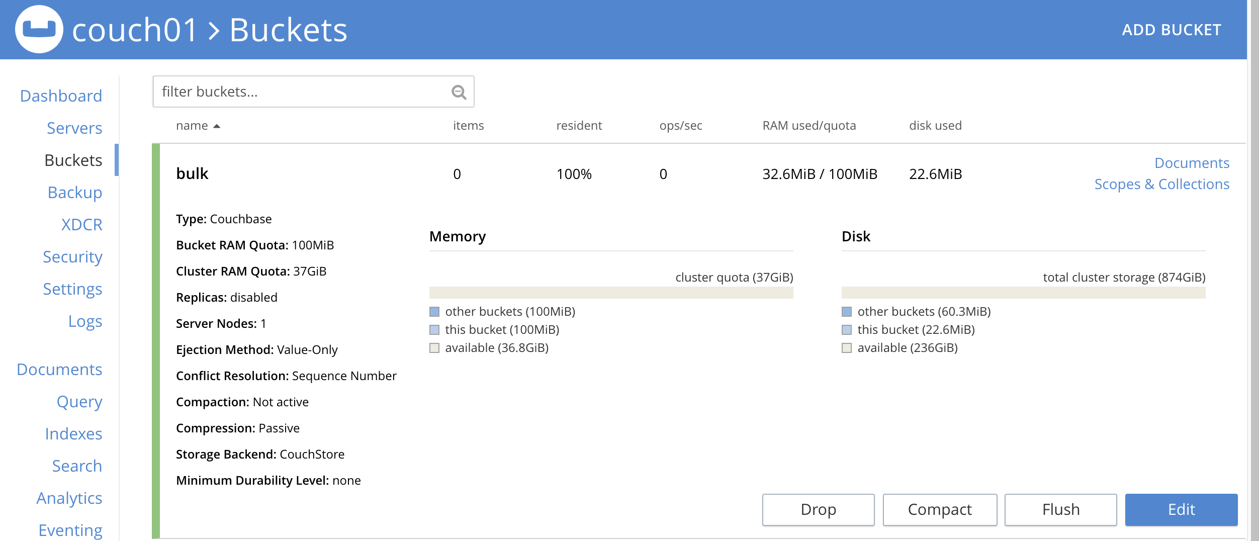Open the Query workbench link
The width and height of the screenshot is (1259, 541).
tap(79, 401)
